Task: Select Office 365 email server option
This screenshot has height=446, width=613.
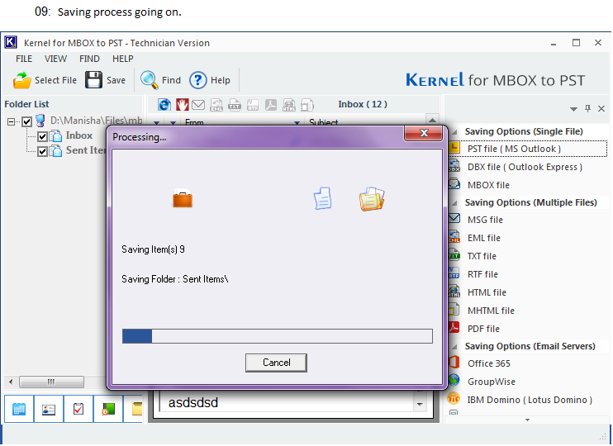Action: (x=489, y=363)
